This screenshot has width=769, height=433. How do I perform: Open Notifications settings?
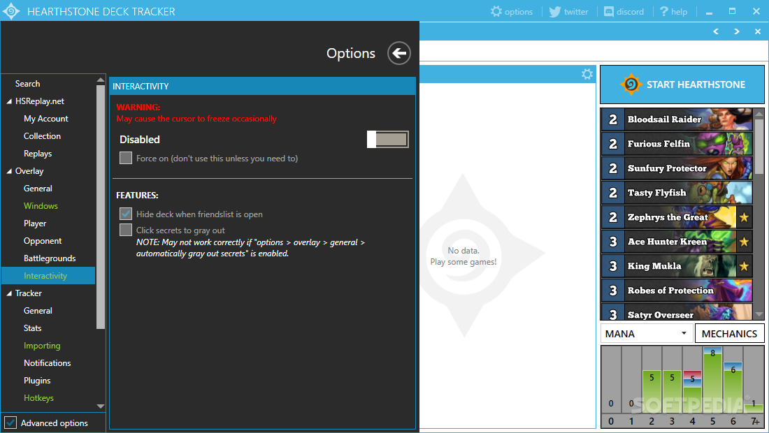click(x=47, y=363)
